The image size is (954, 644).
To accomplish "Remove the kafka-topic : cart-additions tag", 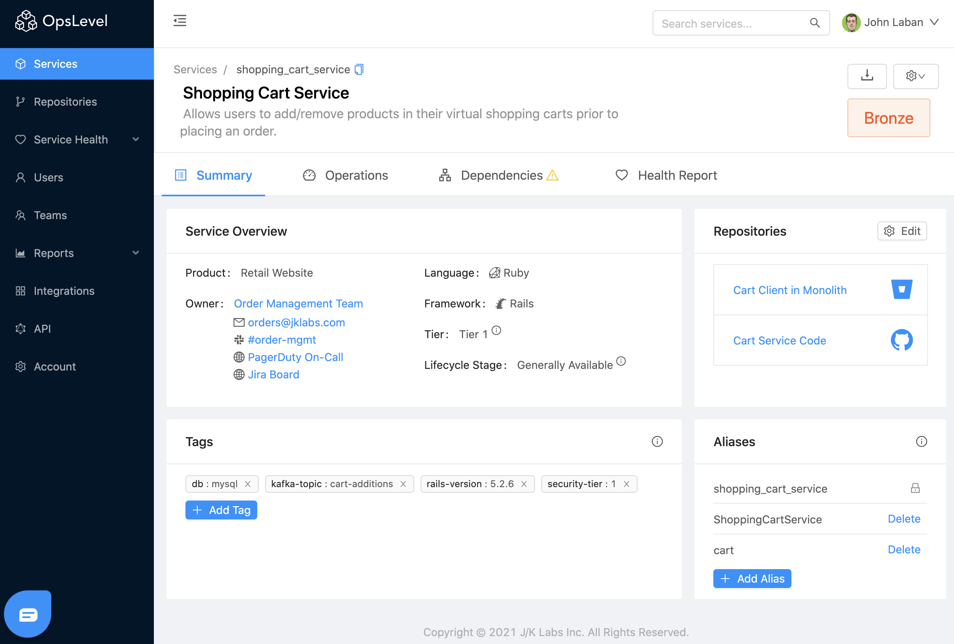I will coord(403,484).
